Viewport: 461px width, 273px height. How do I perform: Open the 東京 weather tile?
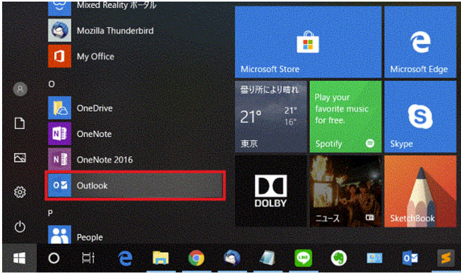tap(271, 116)
